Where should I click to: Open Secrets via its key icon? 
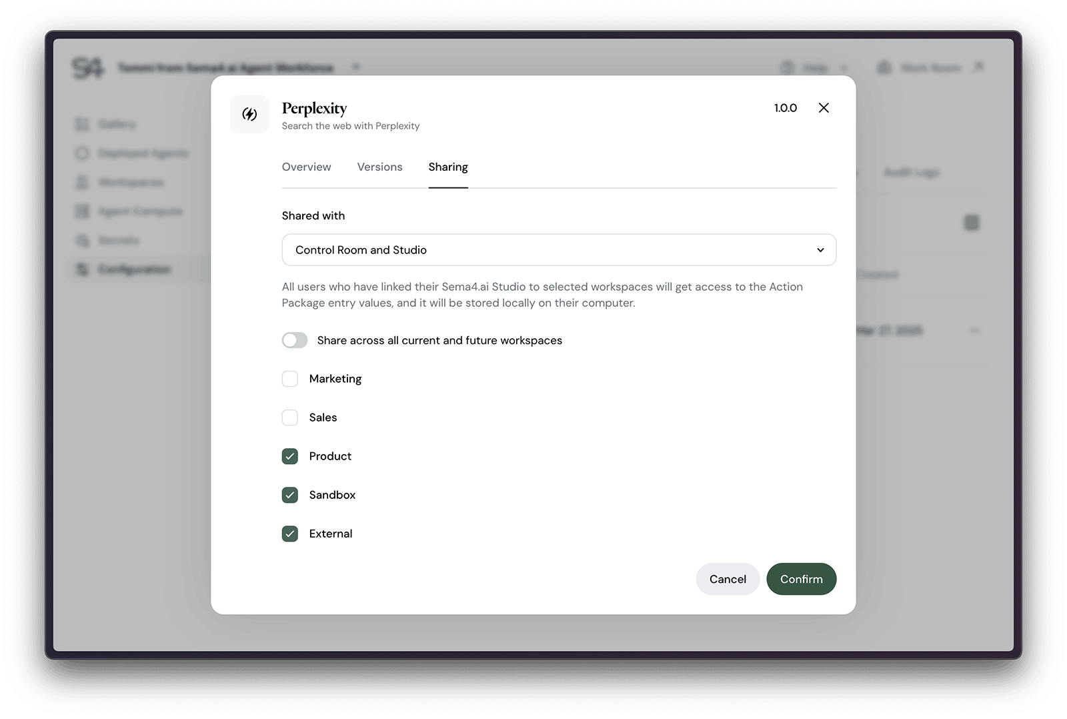(x=83, y=240)
